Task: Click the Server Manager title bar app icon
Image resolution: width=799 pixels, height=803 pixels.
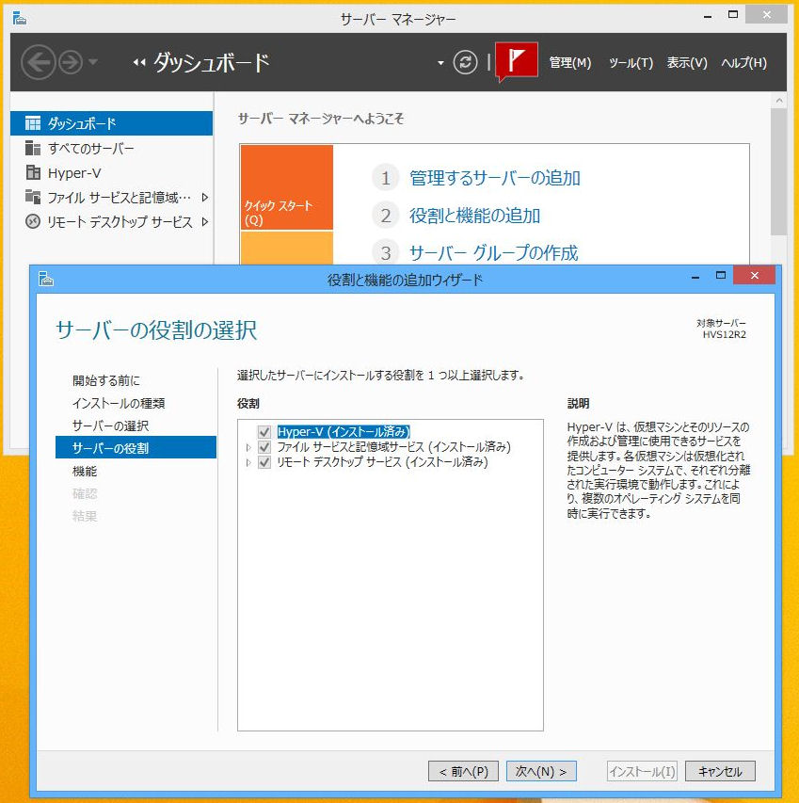Action: [20, 19]
